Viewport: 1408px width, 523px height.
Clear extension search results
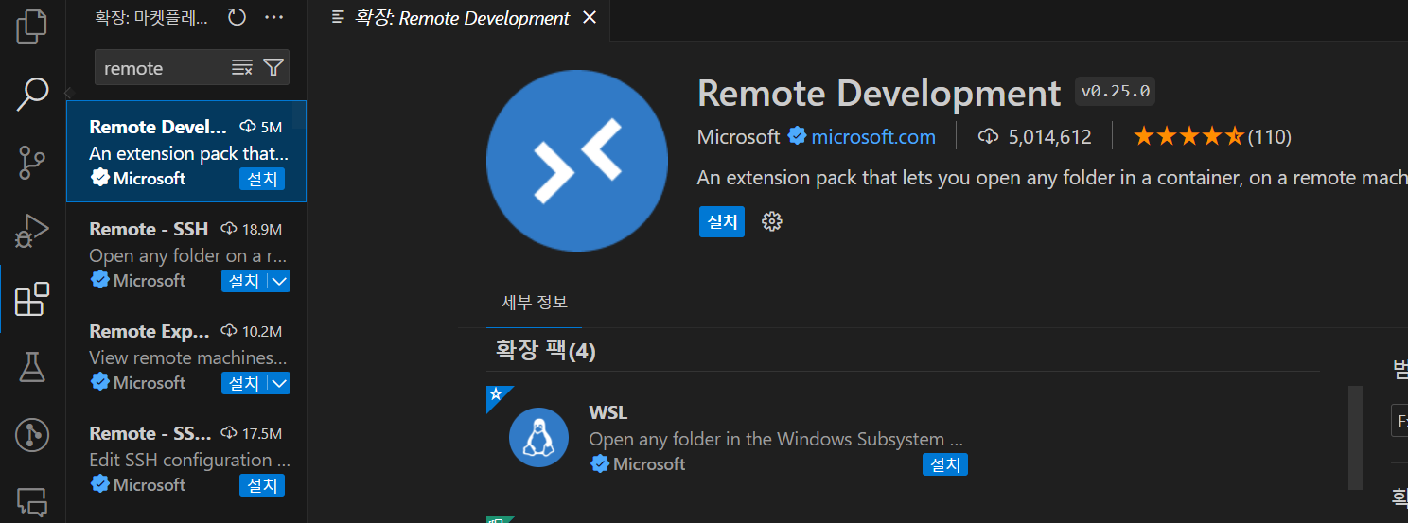coord(242,67)
